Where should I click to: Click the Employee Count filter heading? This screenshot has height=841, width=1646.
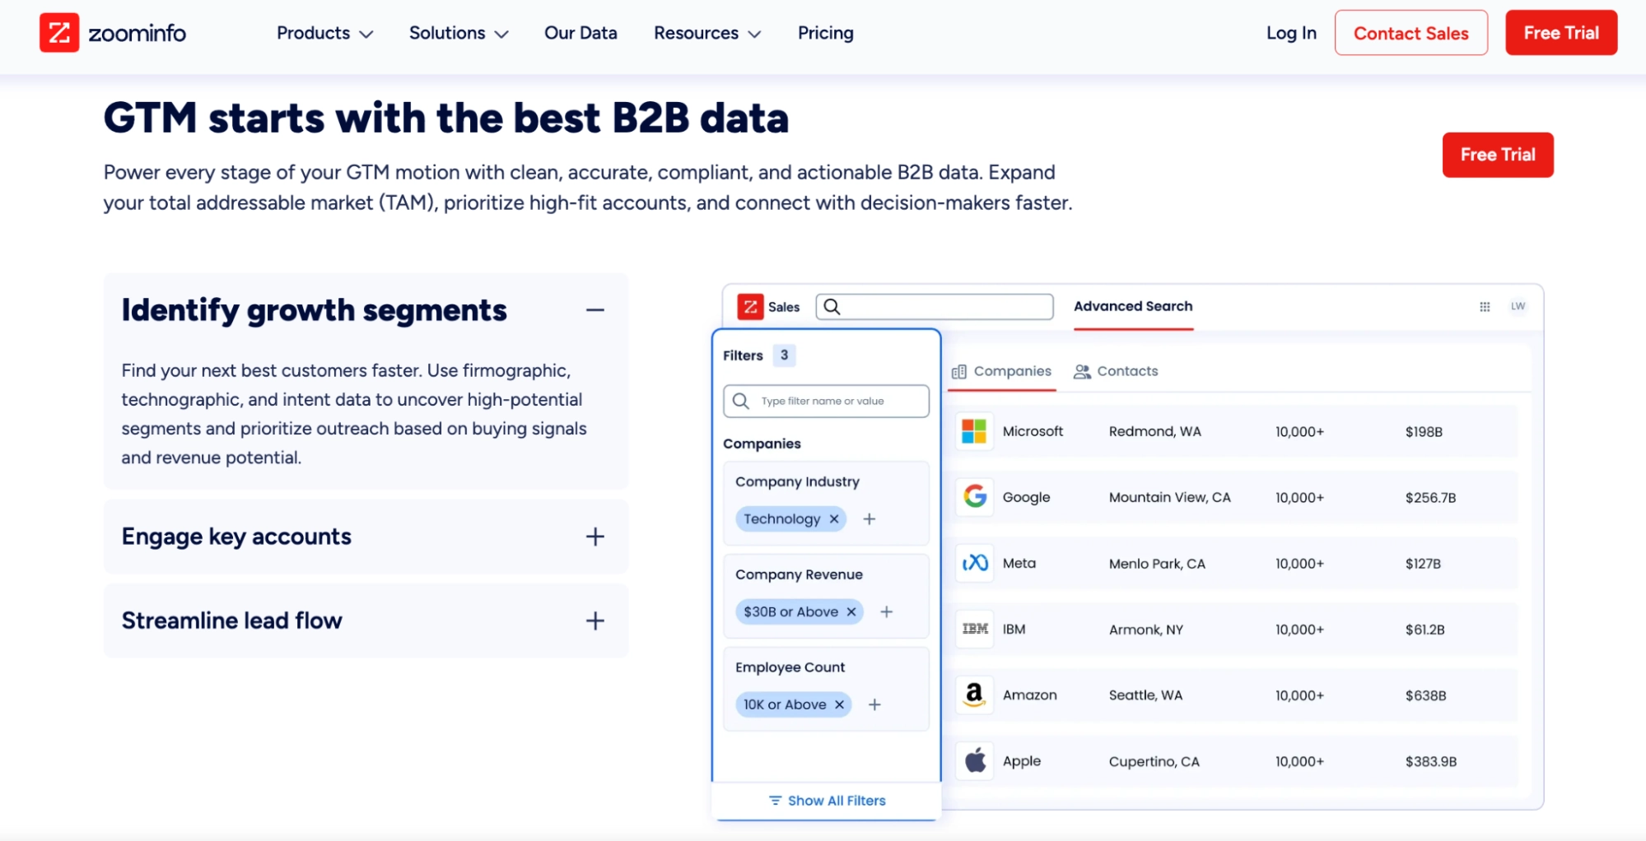790,667
